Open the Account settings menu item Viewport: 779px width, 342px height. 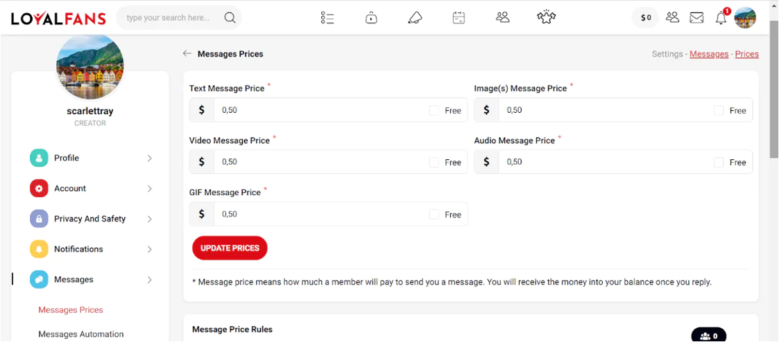pos(92,189)
